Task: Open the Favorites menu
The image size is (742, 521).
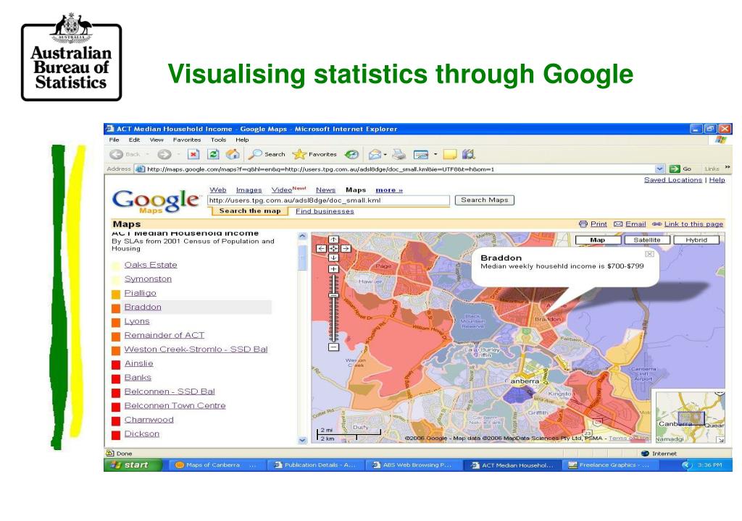Action: click(187, 140)
